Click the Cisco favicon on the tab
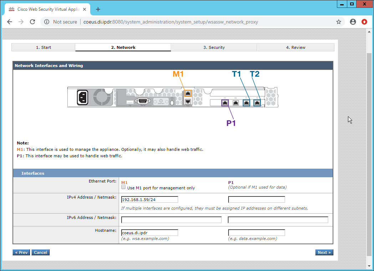 (x=11, y=9)
